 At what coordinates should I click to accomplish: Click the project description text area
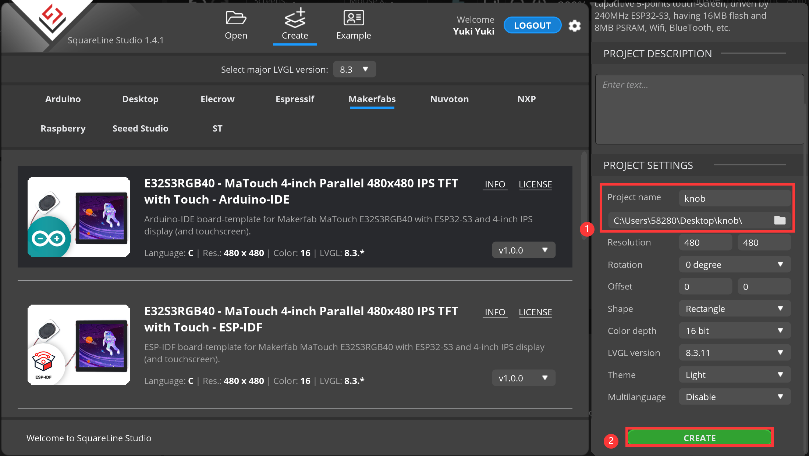pos(699,109)
